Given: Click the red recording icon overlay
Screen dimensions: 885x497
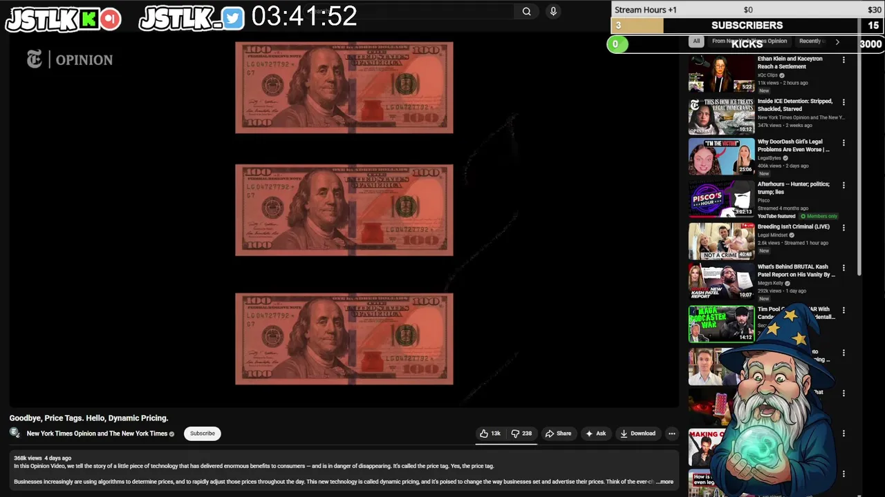Looking at the screenshot, I should click(110, 19).
